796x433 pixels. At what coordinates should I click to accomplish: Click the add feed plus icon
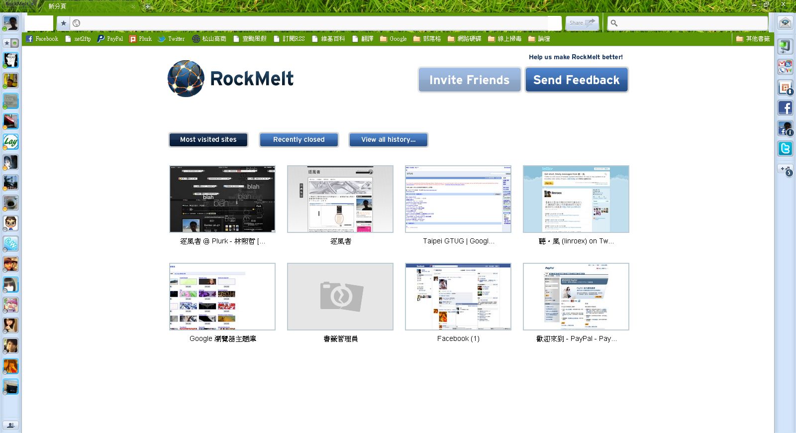[785, 169]
